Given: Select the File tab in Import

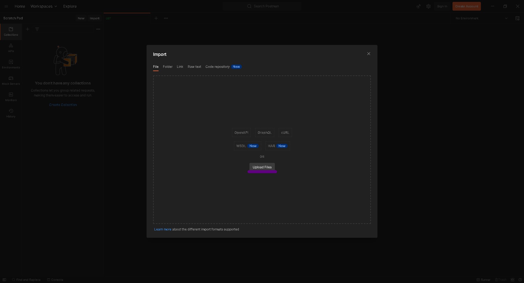Looking at the screenshot, I should pos(156,67).
